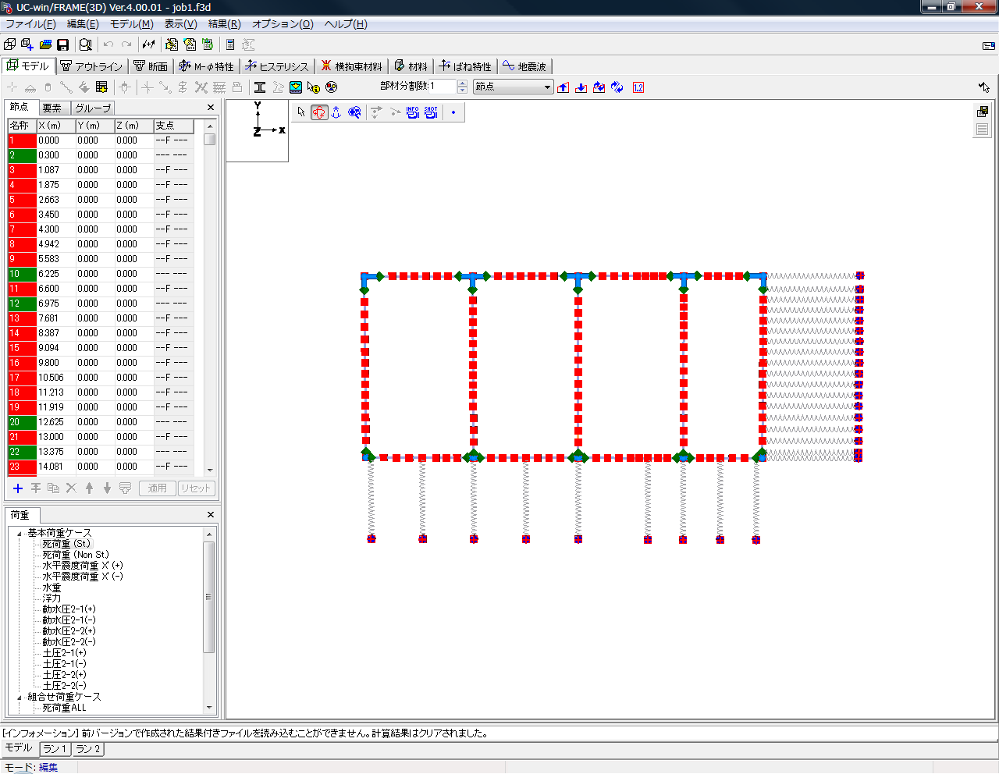Viewport: 999px width, 774px height.
Task: Collapse the 組合せ荷重ケース tree node
Action: [20, 698]
